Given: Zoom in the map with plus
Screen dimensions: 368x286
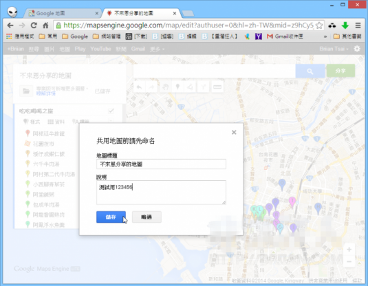Looking at the screenshot, I should point(349,250).
